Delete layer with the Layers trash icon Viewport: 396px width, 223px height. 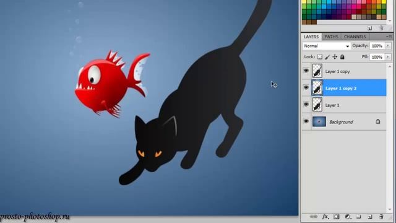381,217
